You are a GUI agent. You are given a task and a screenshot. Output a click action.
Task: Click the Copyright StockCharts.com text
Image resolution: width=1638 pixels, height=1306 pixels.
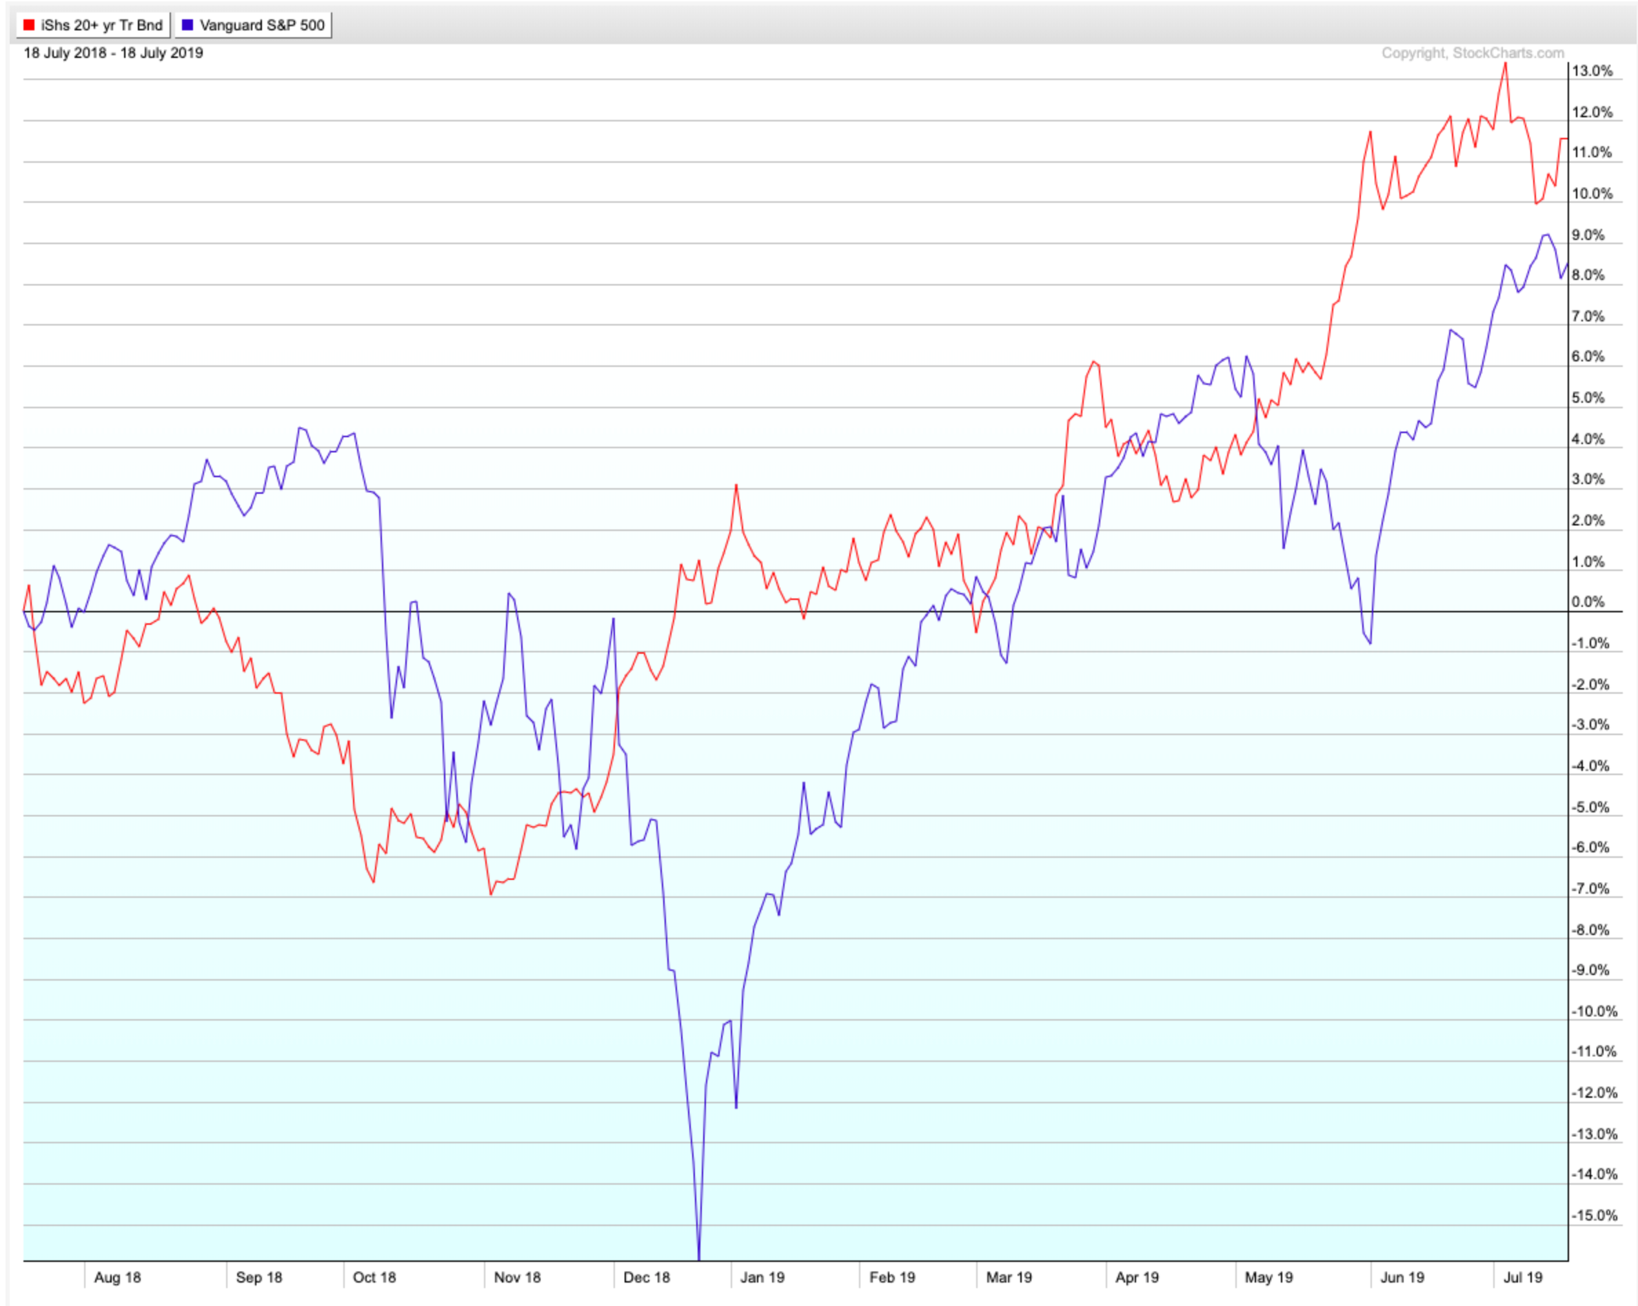click(1473, 53)
